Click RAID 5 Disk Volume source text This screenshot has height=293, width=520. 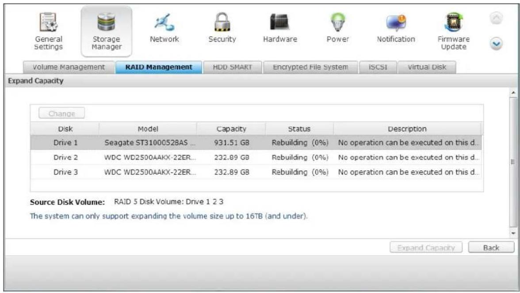point(168,202)
